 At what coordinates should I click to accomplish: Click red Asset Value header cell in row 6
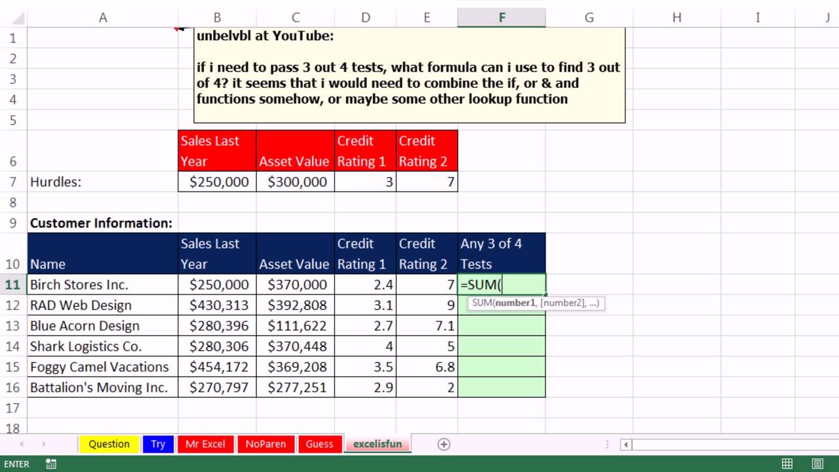pyautogui.click(x=296, y=151)
